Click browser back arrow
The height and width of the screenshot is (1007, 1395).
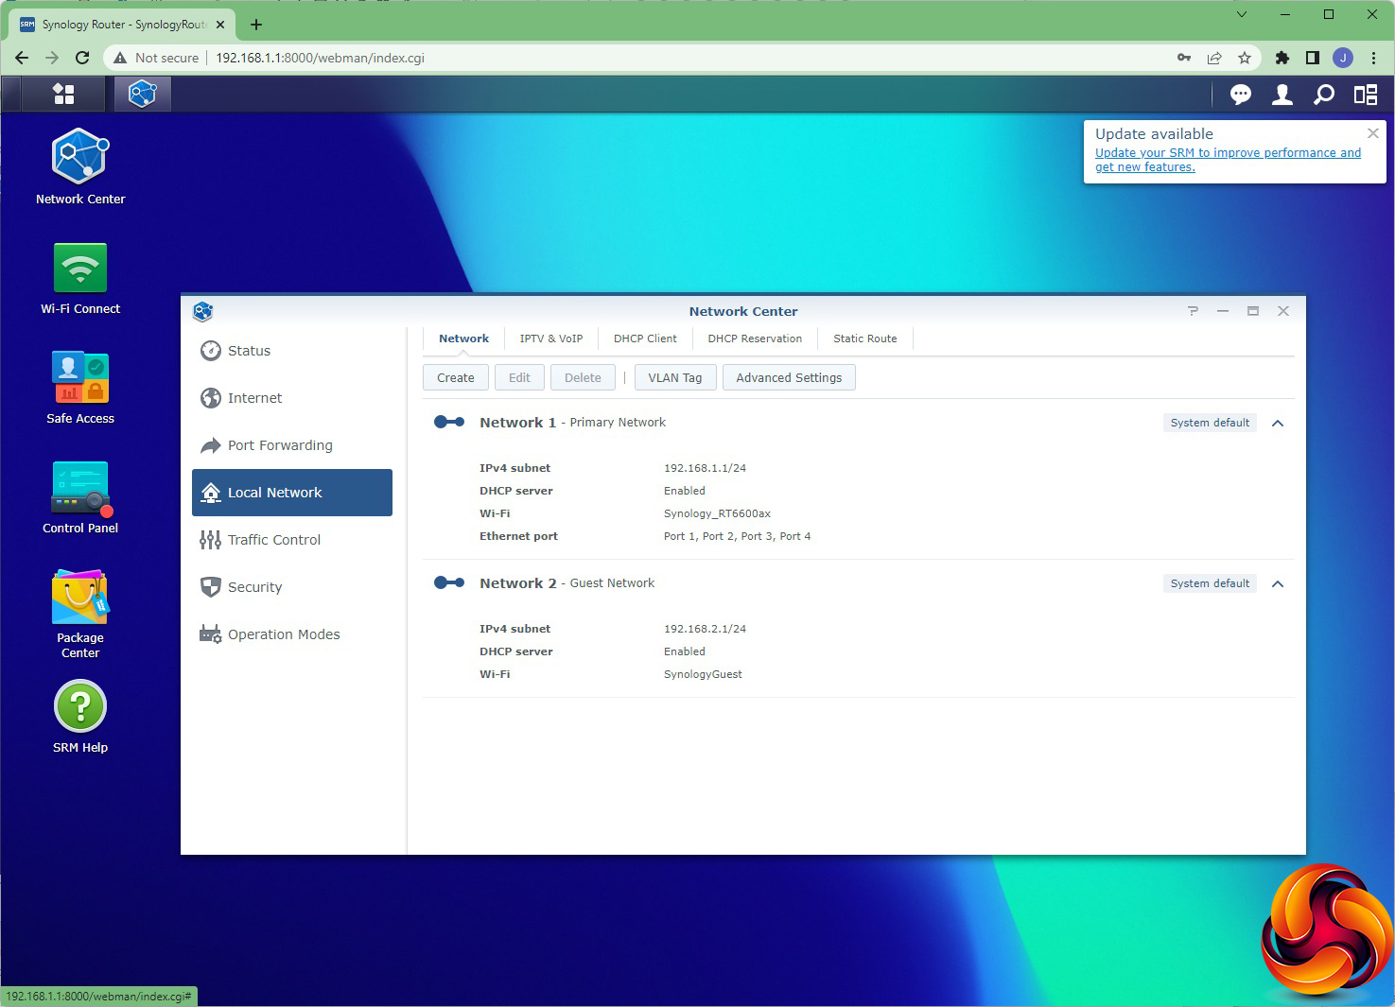(21, 58)
